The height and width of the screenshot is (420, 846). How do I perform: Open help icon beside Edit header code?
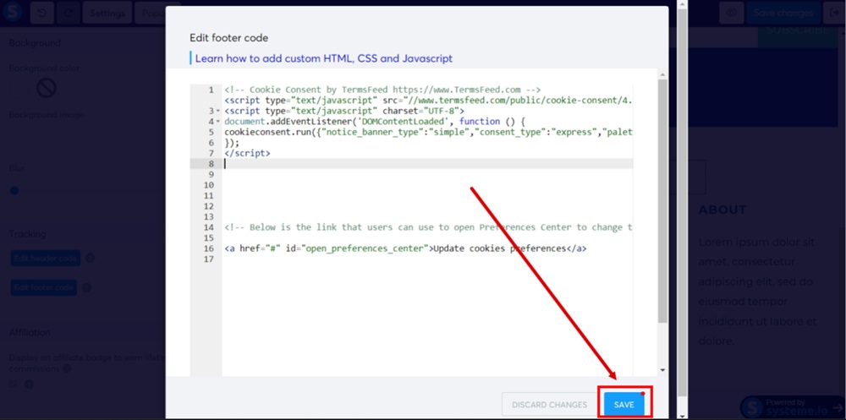pyautogui.click(x=91, y=259)
